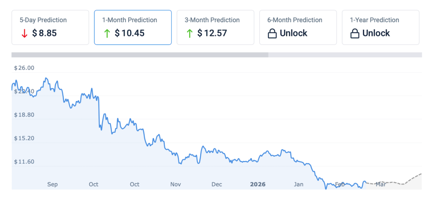This screenshot has width=429, height=202.
Task: Click the $15.20 price axis label
Action: pyautogui.click(x=24, y=138)
